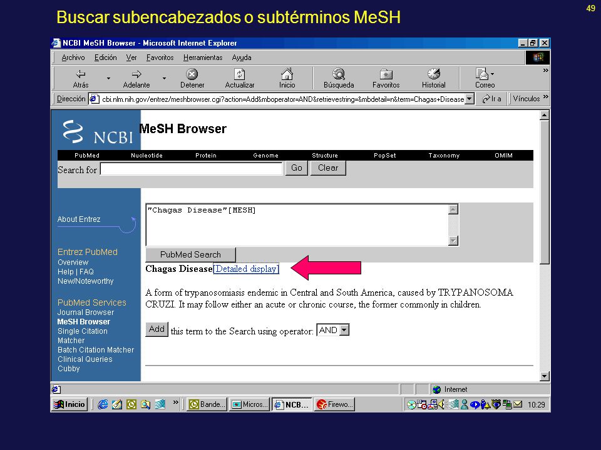The height and width of the screenshot is (450, 601).
Task: Open the Archivo menu
Action: point(73,57)
